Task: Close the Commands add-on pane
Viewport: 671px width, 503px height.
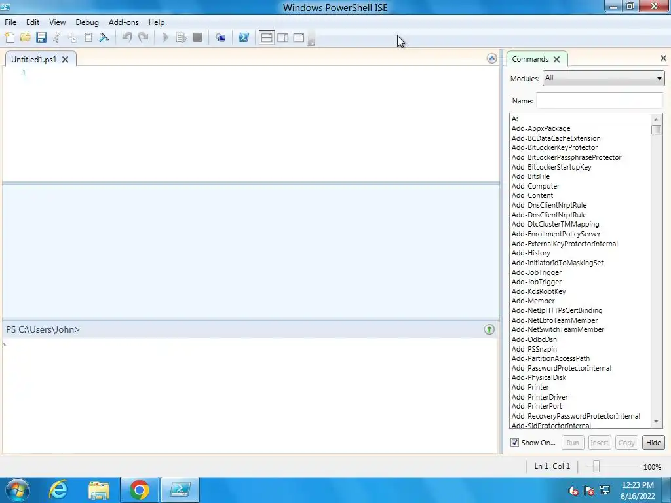Action: (x=663, y=58)
